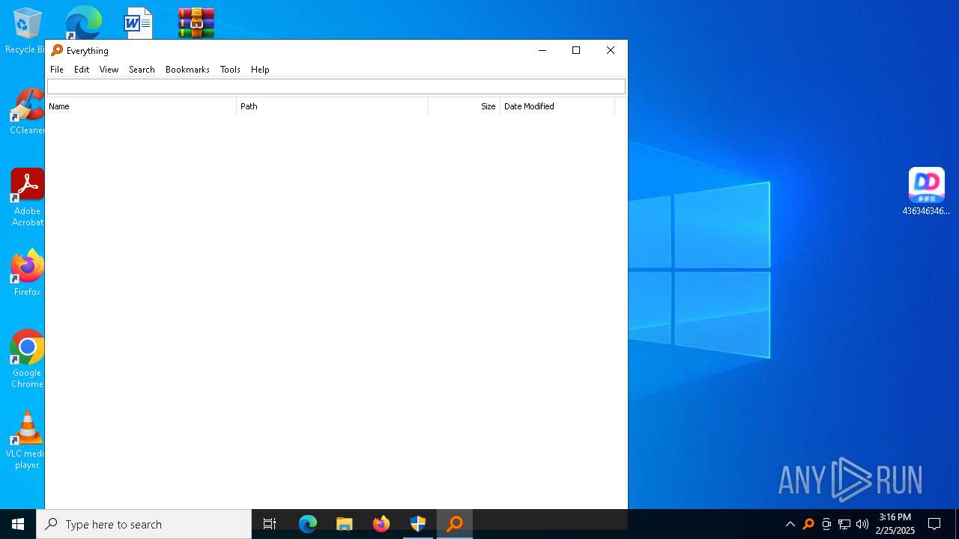The image size is (959, 539).
Task: Open the Search menu in Everything
Action: [x=142, y=70]
